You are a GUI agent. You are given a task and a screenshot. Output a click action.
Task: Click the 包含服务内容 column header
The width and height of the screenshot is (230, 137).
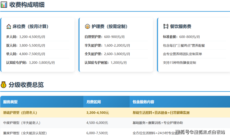[x=143, y=102]
